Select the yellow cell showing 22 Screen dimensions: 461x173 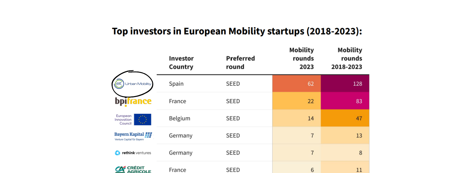tap(296, 101)
